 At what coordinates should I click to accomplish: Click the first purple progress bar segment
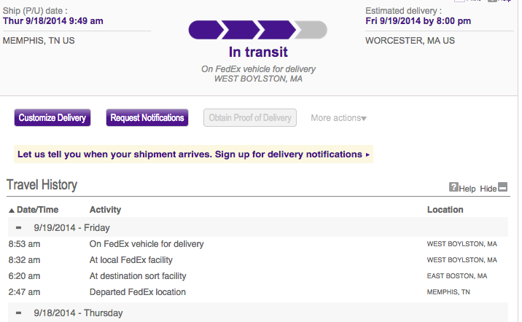coord(206,30)
